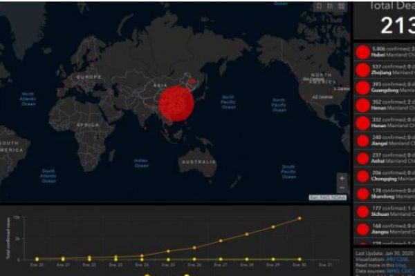Select the Hubei red circle marker

362,52
